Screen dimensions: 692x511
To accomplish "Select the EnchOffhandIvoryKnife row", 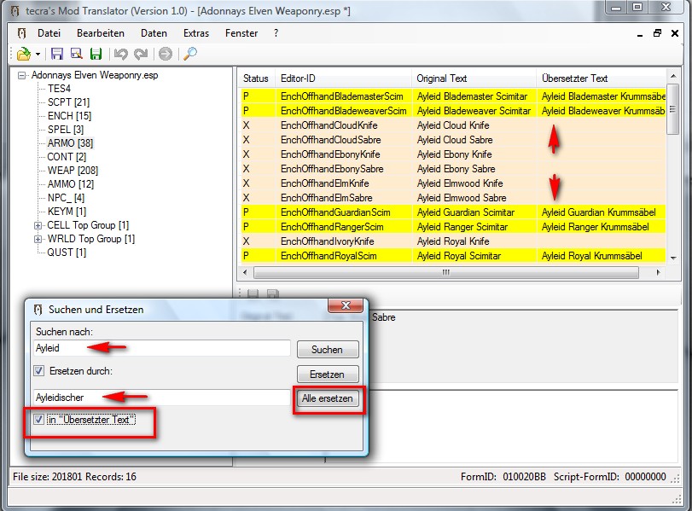I will 453,241.
